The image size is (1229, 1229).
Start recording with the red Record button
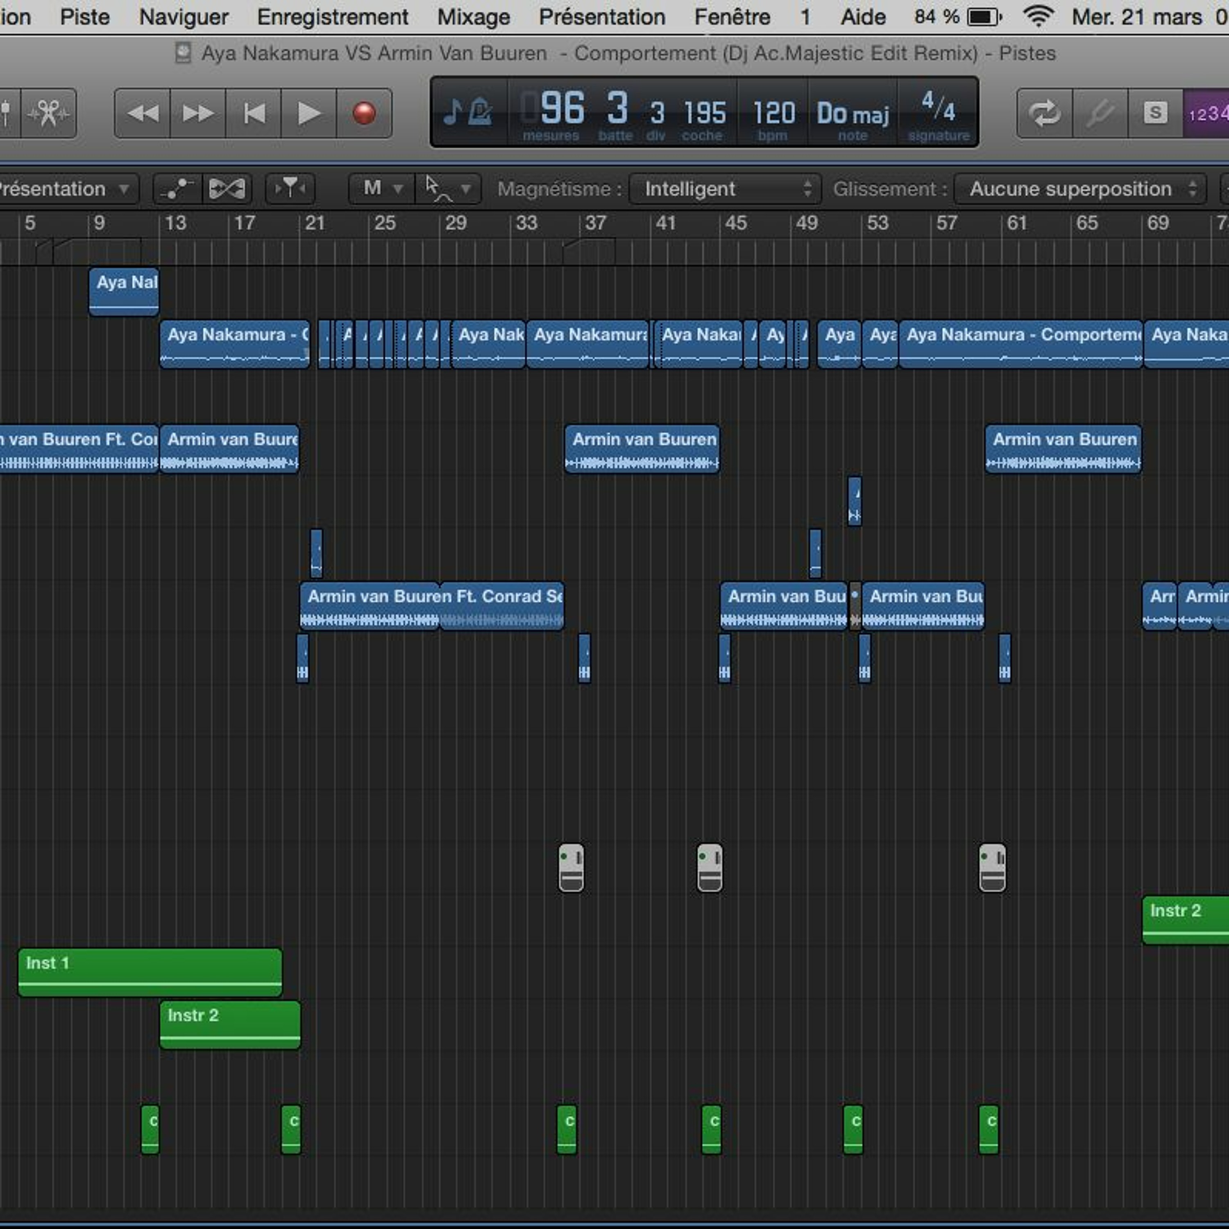tap(364, 114)
